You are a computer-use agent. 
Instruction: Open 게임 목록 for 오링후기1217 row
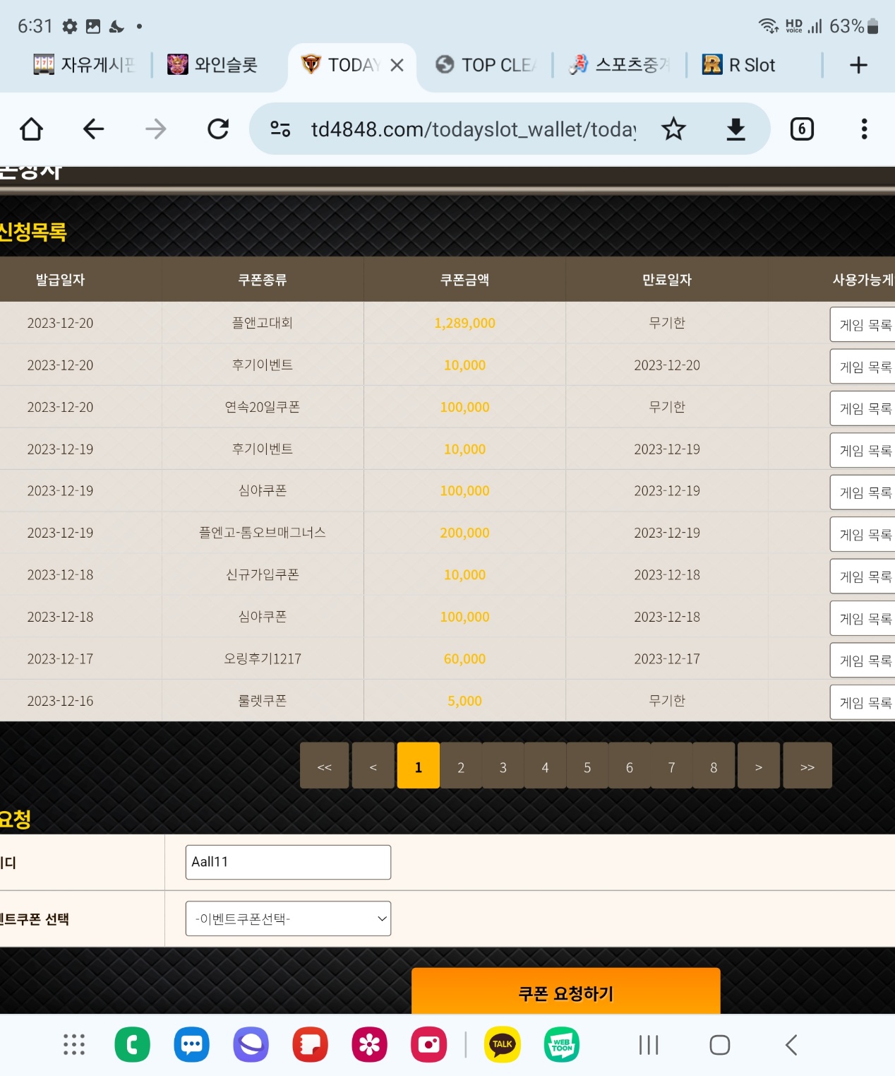pos(863,661)
